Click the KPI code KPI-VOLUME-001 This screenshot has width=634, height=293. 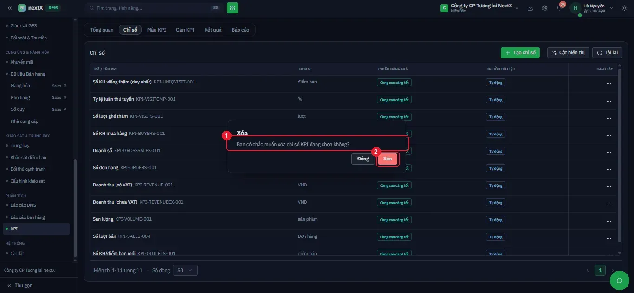tap(134, 219)
